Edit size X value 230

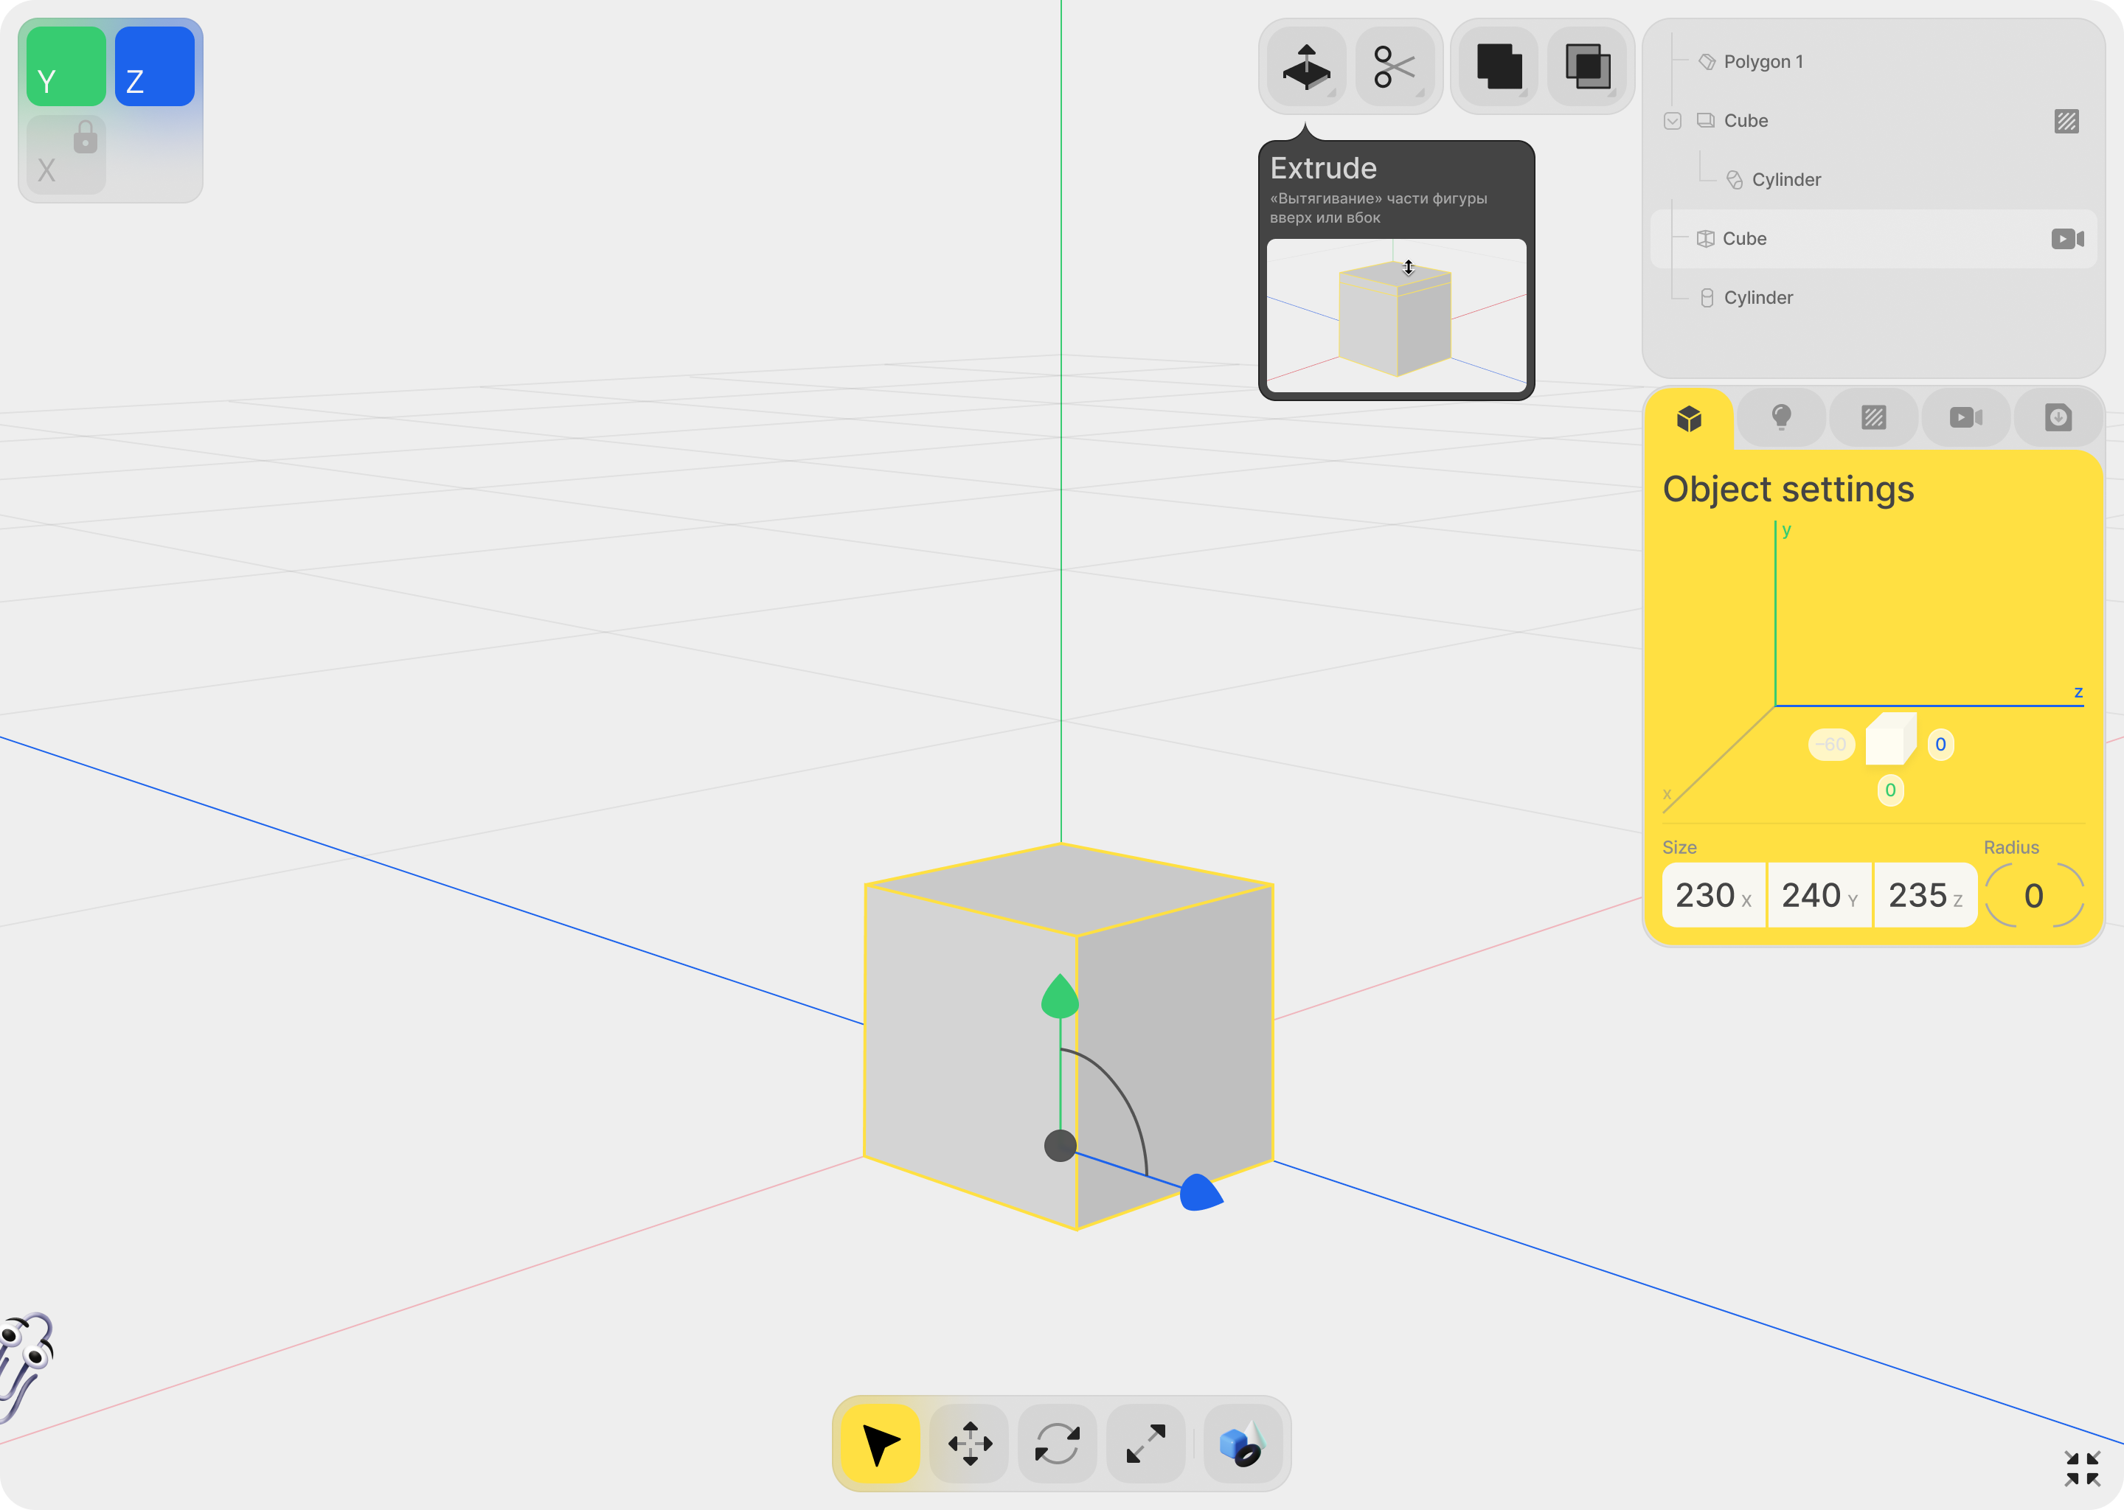(1713, 895)
